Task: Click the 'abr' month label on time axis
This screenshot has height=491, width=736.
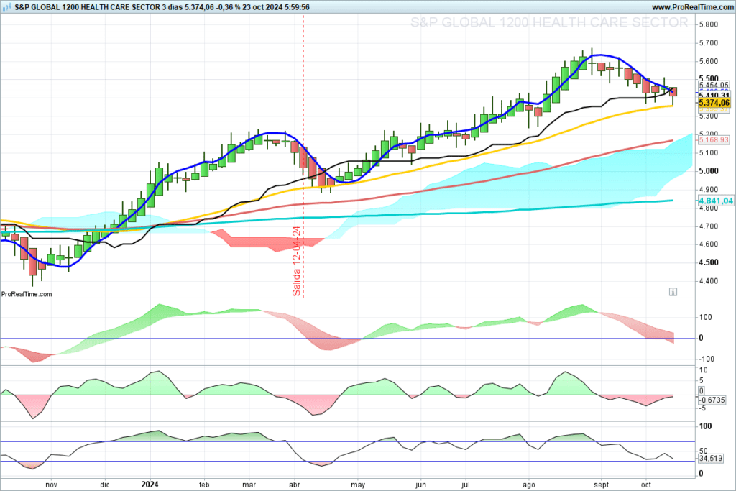Action: tap(294, 485)
